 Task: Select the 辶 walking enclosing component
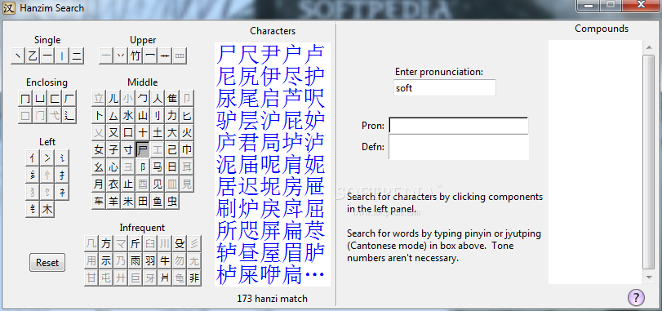point(69,115)
